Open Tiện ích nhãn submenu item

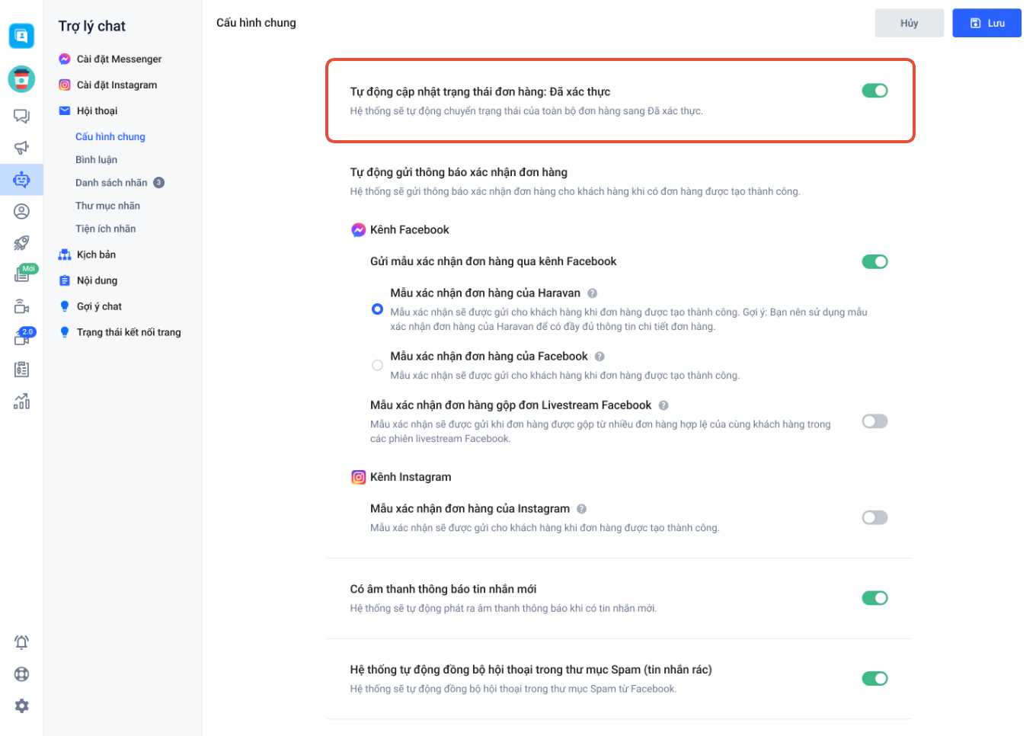pyautogui.click(x=105, y=229)
